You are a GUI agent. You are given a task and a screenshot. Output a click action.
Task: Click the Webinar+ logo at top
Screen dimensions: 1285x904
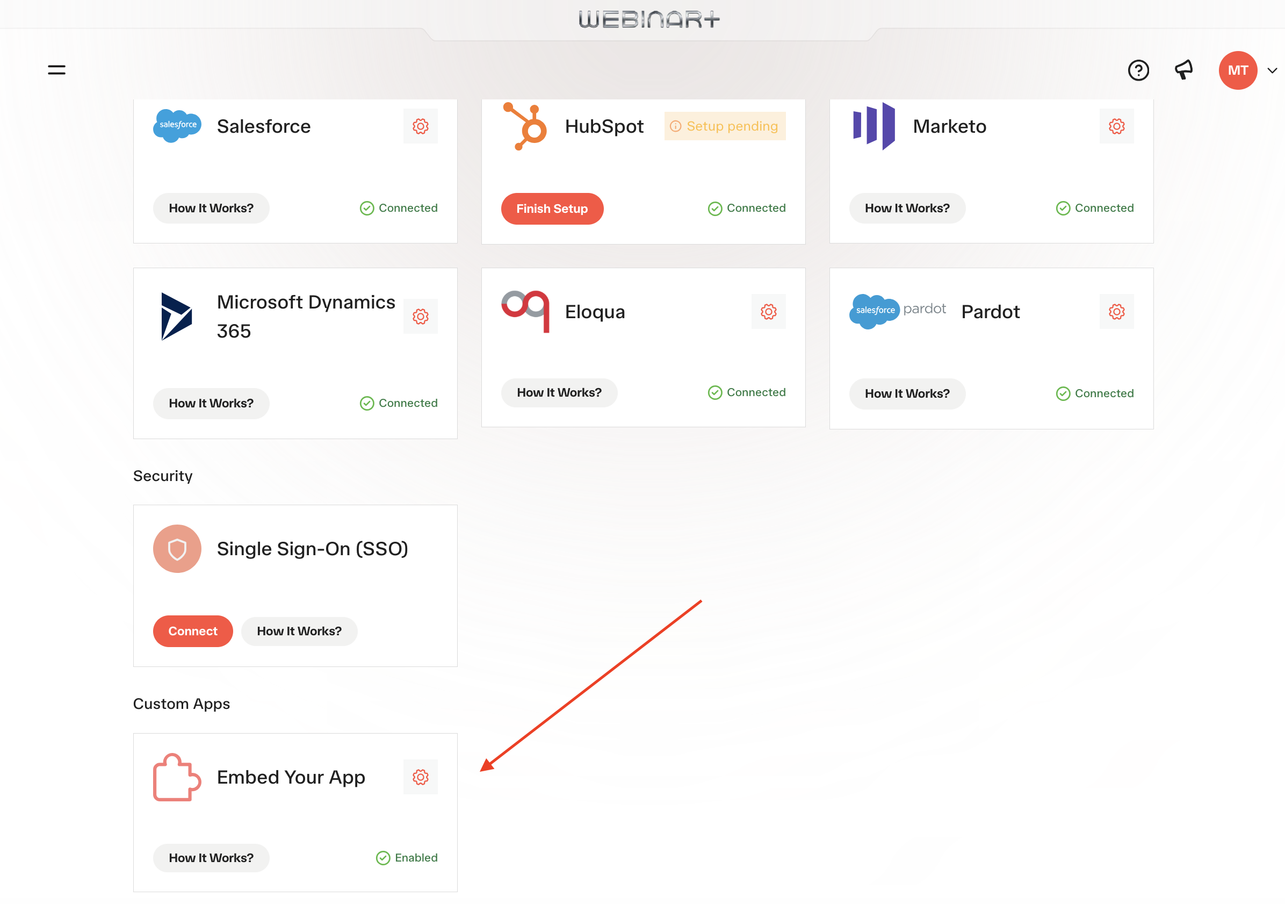point(649,19)
